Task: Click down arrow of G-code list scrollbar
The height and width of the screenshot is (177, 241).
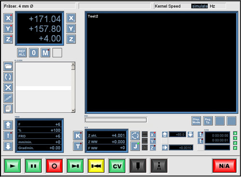Action: [x=73, y=110]
